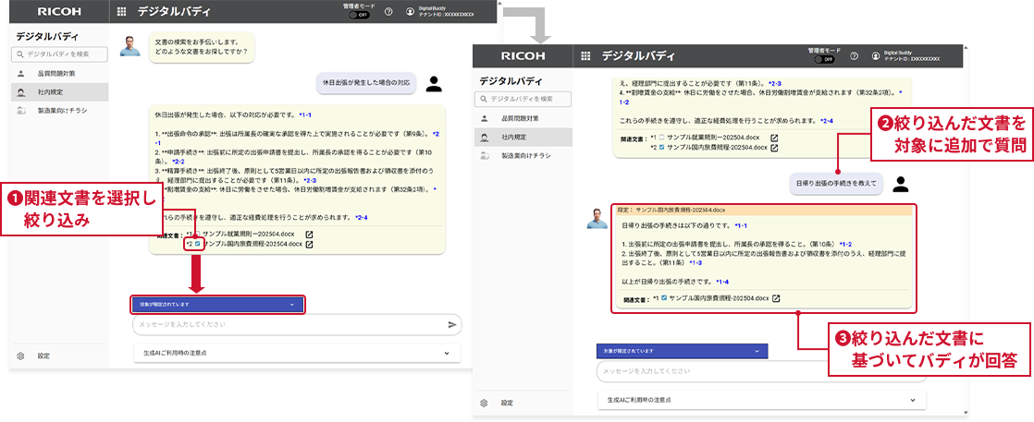
Task: Click the send message arrow in left window
Action: 452,325
